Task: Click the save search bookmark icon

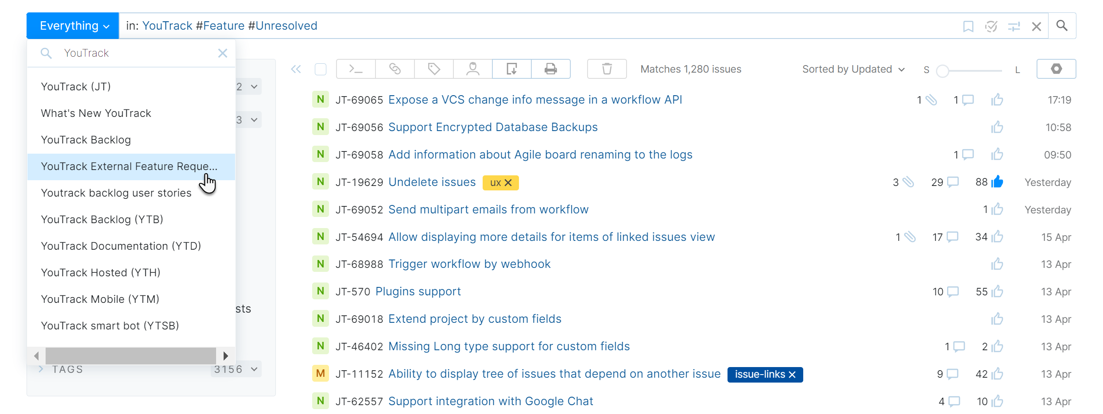Action: pyautogui.click(x=968, y=26)
